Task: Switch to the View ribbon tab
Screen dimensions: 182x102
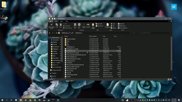Action: coord(67,21)
